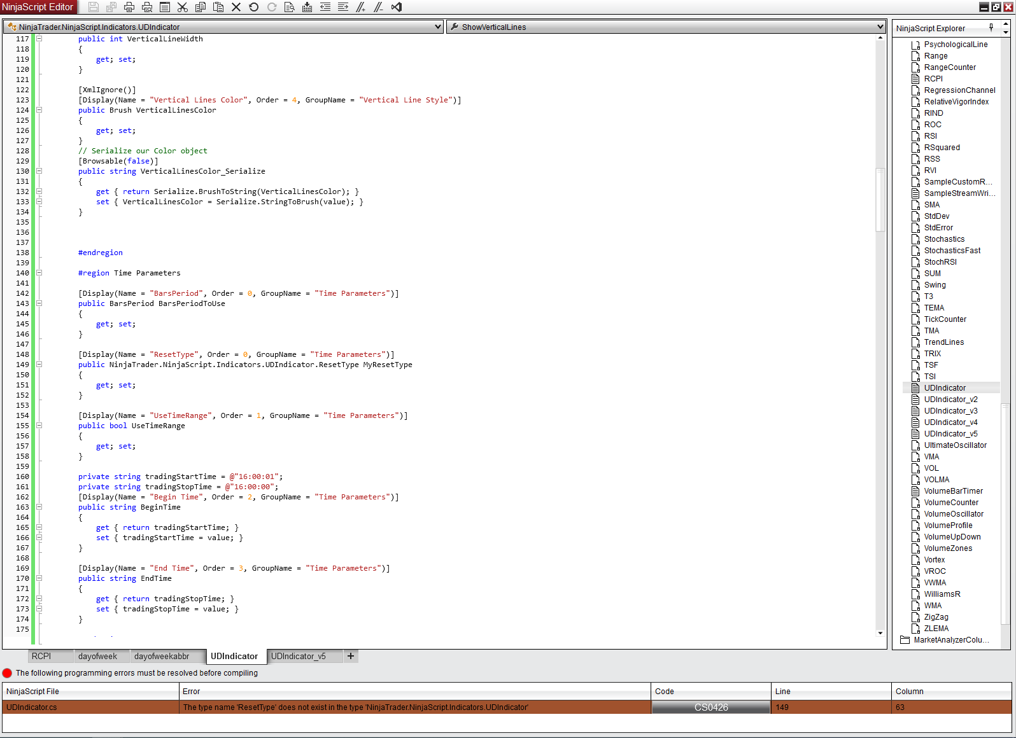
Task: Click the Compile icon
Action: click(x=307, y=7)
